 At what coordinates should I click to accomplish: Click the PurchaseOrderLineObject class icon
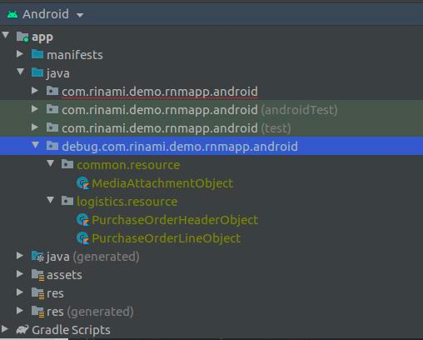pyautogui.click(x=83, y=238)
